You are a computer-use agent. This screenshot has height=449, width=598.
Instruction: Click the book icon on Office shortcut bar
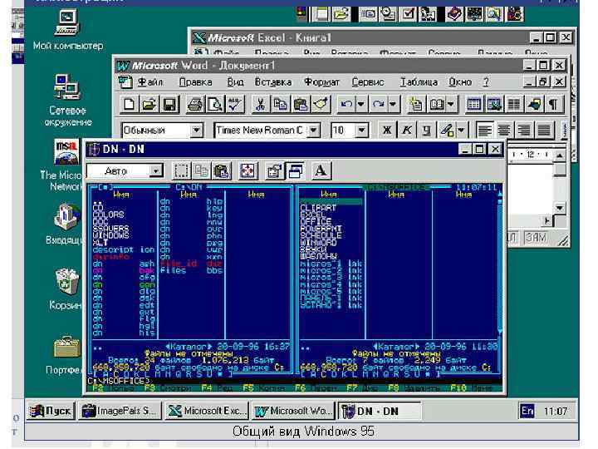click(x=453, y=14)
